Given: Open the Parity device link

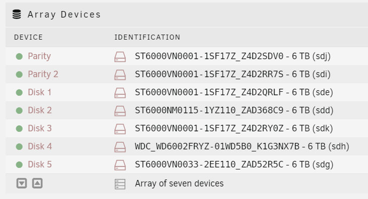Looking at the screenshot, I should [x=39, y=56].
